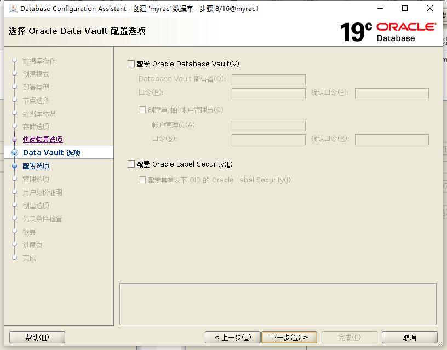Click the 完成(F) button

point(349,337)
